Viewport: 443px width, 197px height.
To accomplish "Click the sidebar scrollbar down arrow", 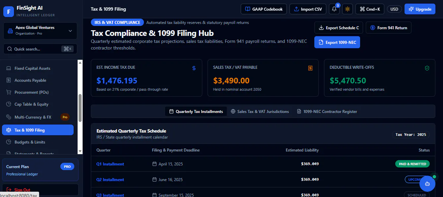I will click(80, 151).
